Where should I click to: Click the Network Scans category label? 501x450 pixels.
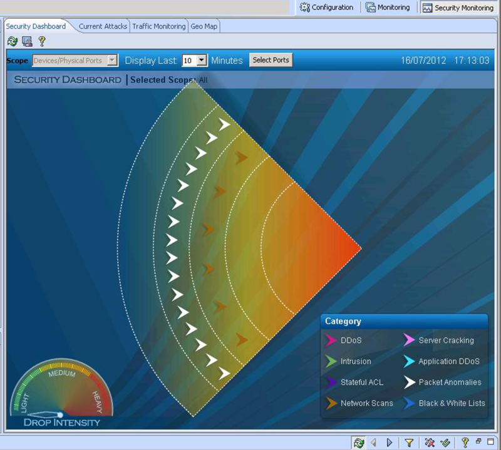367,403
